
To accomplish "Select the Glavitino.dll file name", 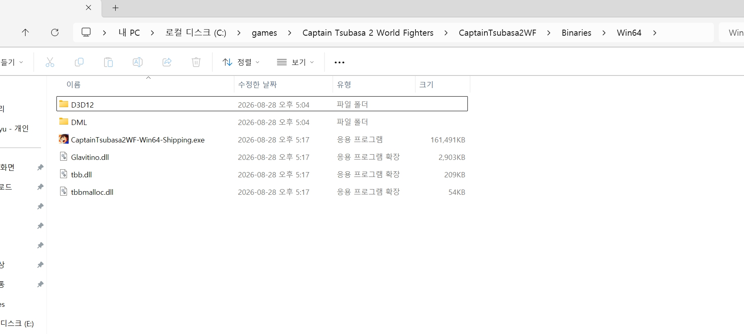I will [90, 157].
